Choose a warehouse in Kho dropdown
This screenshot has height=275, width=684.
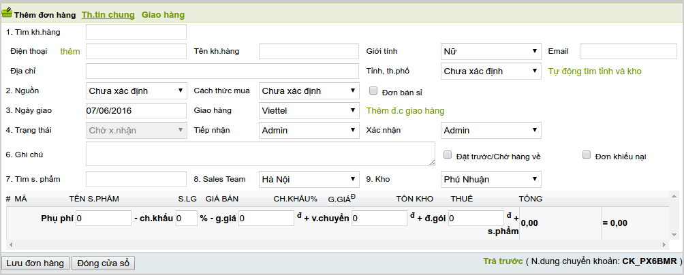(x=491, y=180)
